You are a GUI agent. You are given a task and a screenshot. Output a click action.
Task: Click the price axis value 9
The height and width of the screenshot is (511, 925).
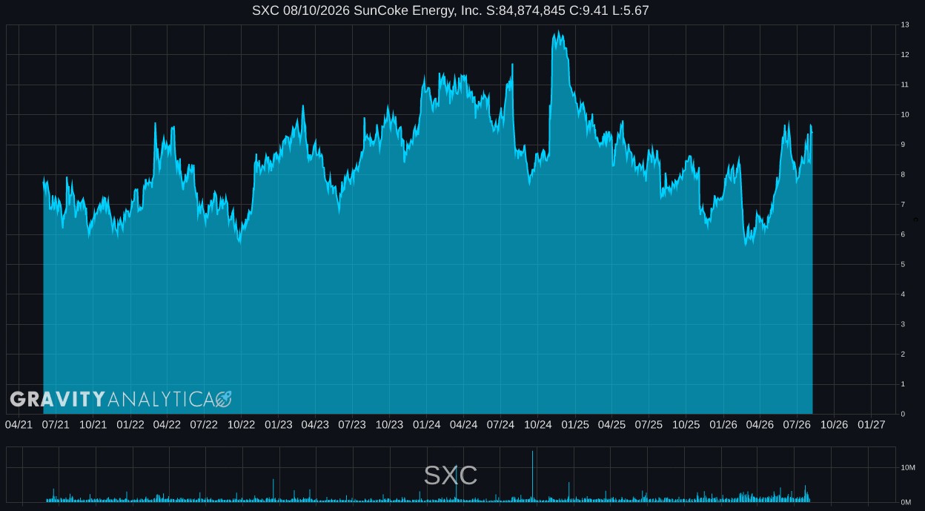903,145
